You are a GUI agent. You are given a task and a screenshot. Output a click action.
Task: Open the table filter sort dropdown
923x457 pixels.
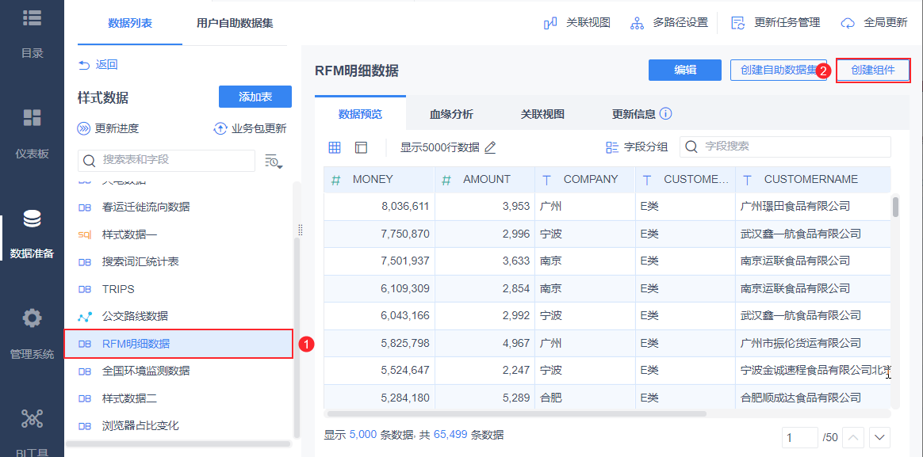point(274,161)
